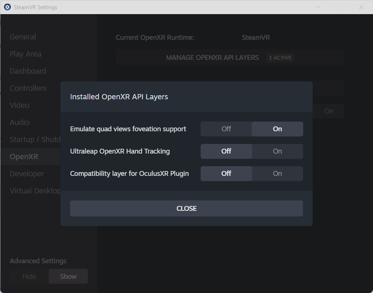Open the Video settings tab
Image resolution: width=373 pixels, height=293 pixels.
coord(19,105)
